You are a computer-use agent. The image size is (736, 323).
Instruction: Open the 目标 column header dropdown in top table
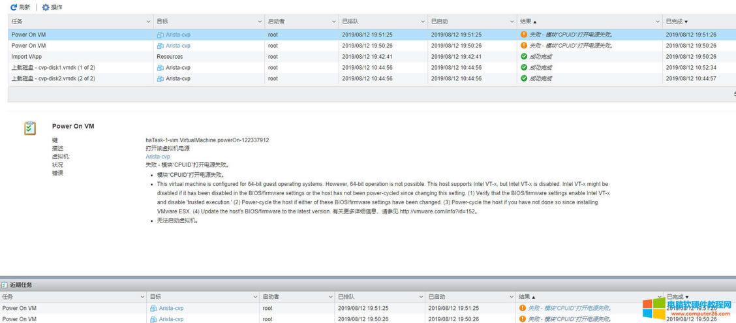tap(259, 22)
